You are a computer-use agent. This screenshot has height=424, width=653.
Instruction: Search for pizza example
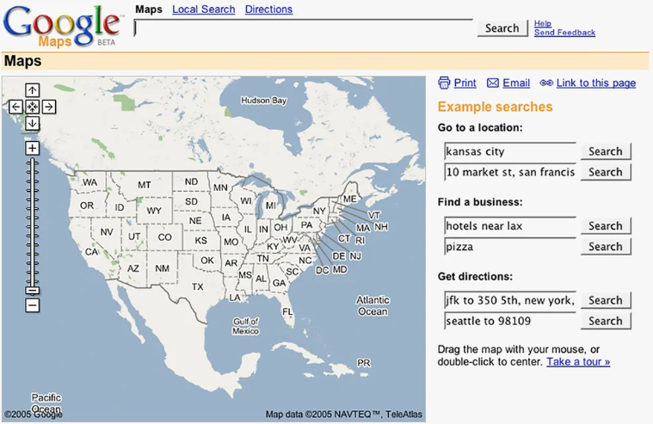(x=606, y=247)
